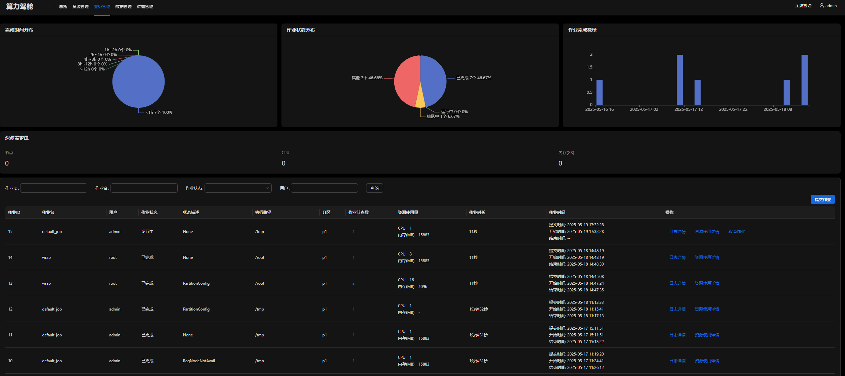Click the 已完成 7个 46.67% label
The height and width of the screenshot is (376, 845).
[474, 78]
